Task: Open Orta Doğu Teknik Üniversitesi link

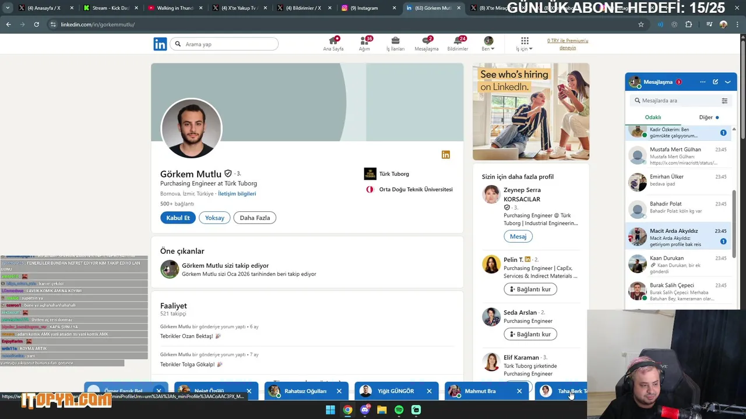Action: click(409, 190)
